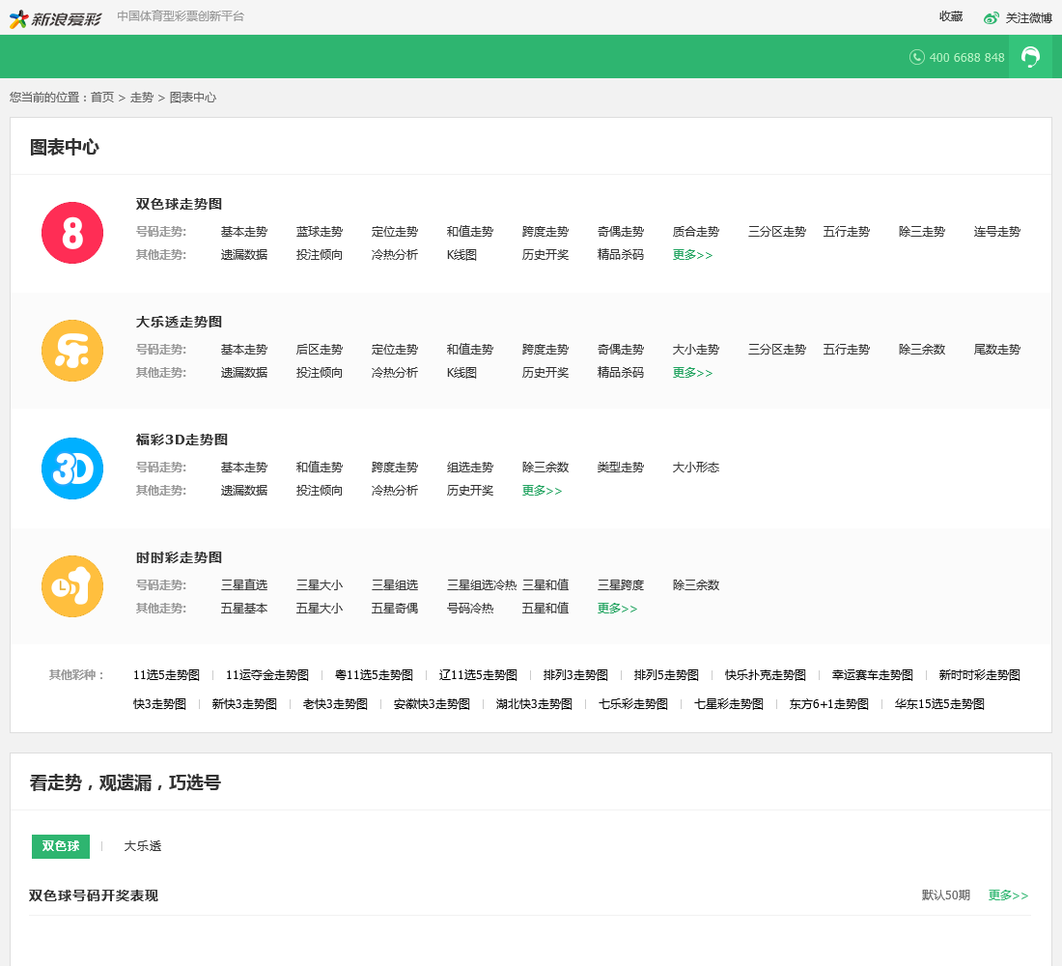
Task: Open 质合走势 under 双色球
Action: point(695,232)
